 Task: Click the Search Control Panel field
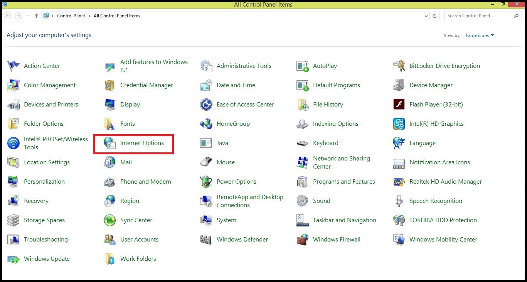478,16
